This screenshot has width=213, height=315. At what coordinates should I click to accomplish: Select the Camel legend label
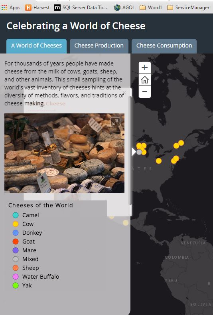(x=31, y=215)
